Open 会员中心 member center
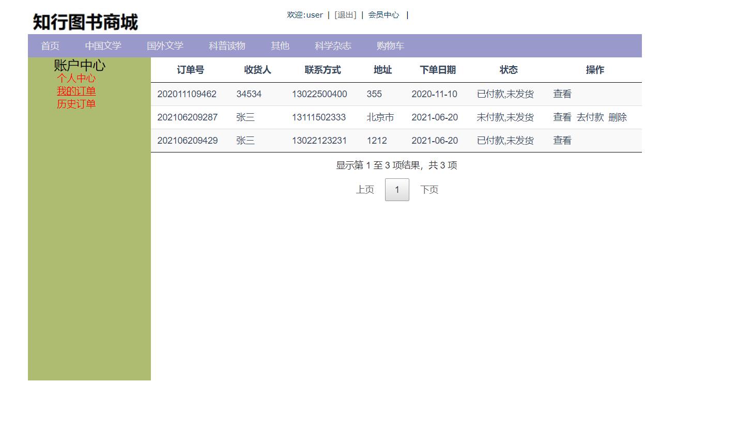Screen dimensions: 753x428 383,15
